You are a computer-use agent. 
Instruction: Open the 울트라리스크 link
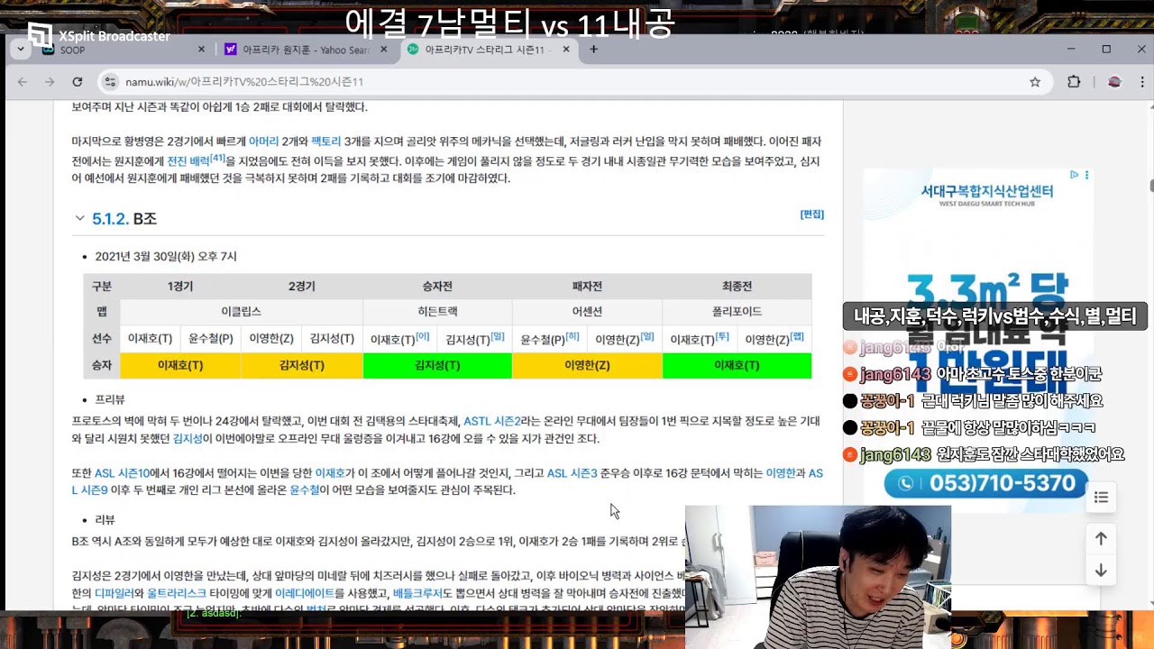pos(176,593)
